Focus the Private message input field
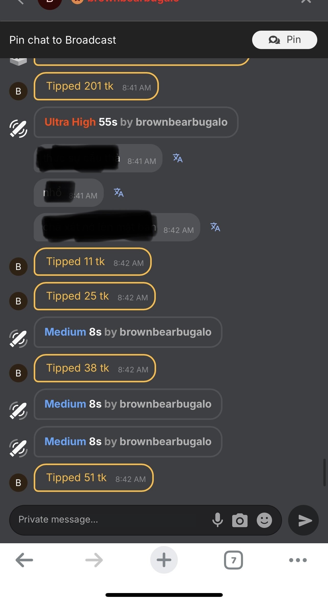 click(x=112, y=520)
